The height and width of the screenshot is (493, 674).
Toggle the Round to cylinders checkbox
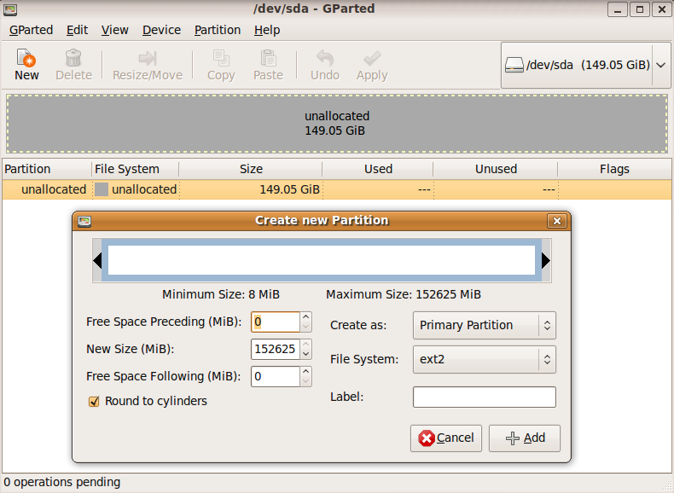(94, 402)
